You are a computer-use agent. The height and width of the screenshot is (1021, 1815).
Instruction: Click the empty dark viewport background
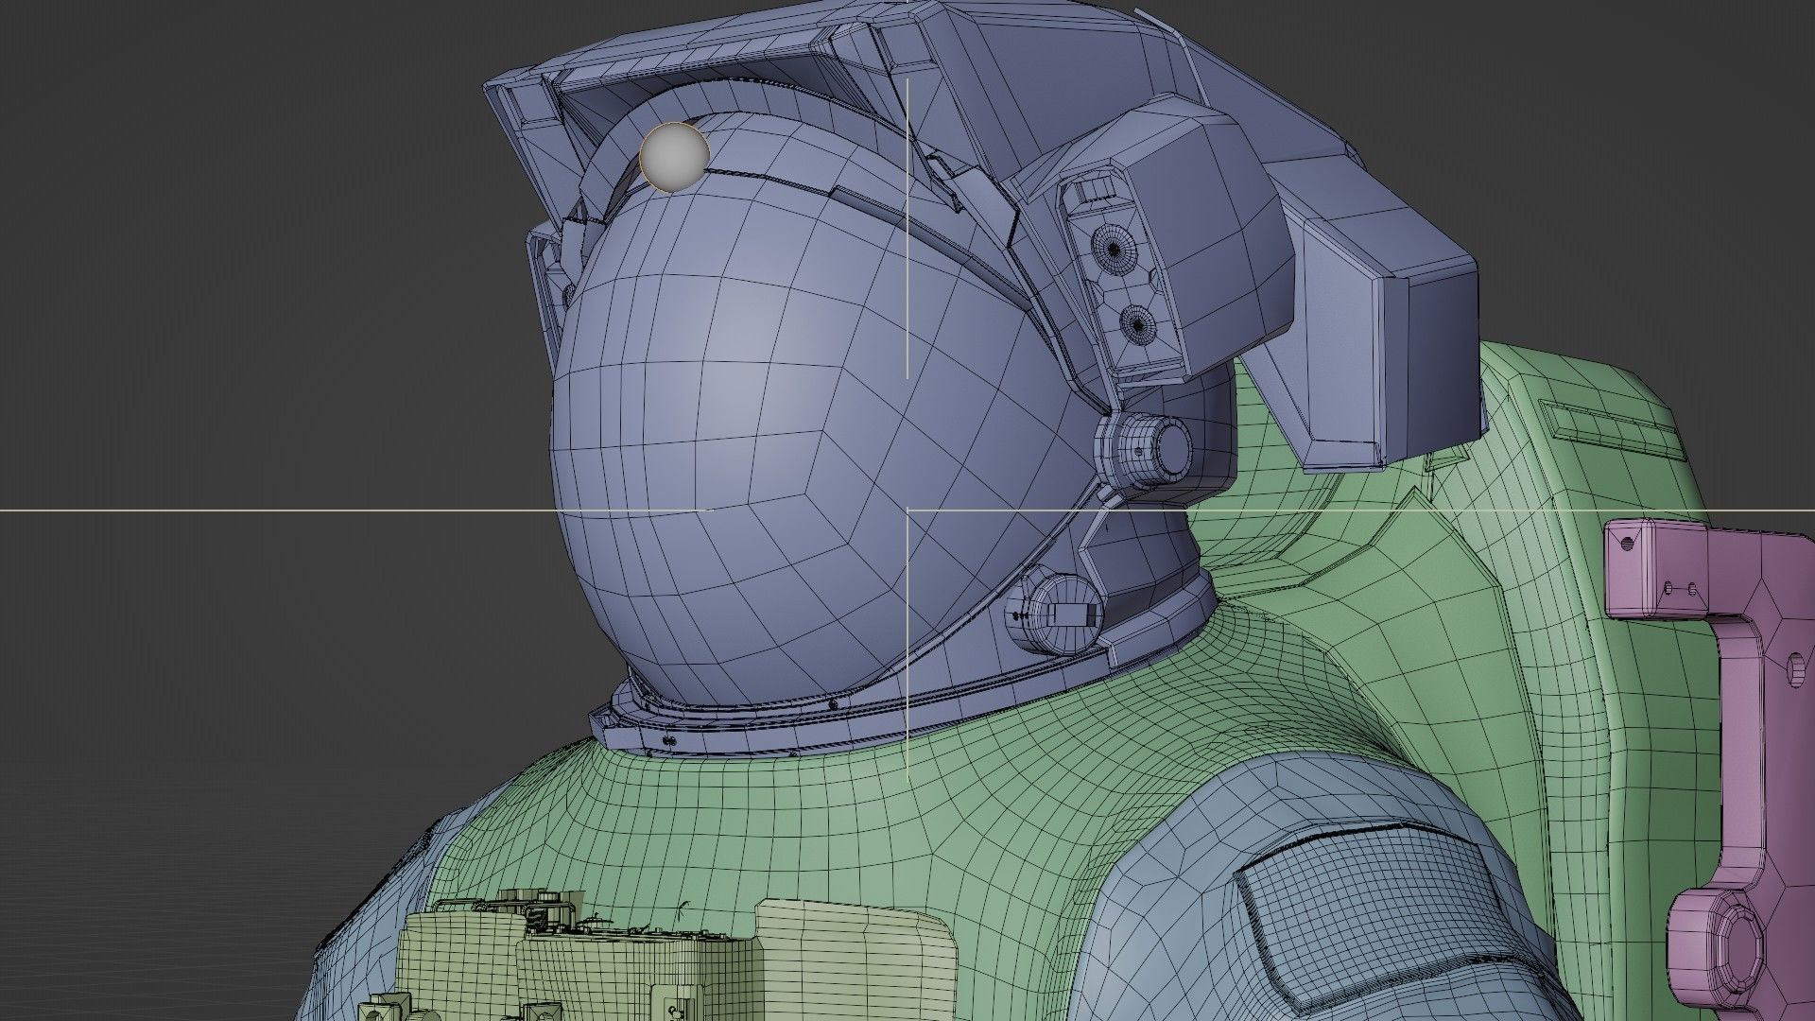tap(236, 284)
